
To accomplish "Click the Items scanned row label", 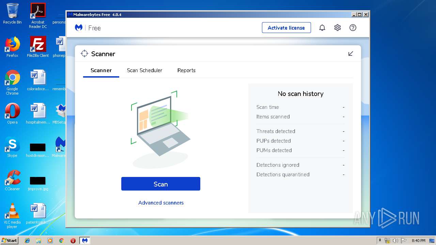I will [273, 117].
